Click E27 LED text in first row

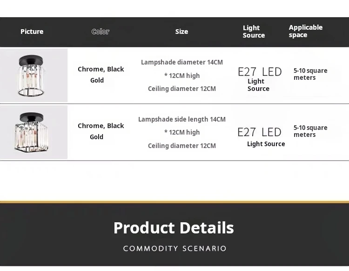[260, 71]
